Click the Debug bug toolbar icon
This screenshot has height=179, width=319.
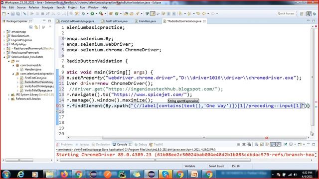click(83, 13)
